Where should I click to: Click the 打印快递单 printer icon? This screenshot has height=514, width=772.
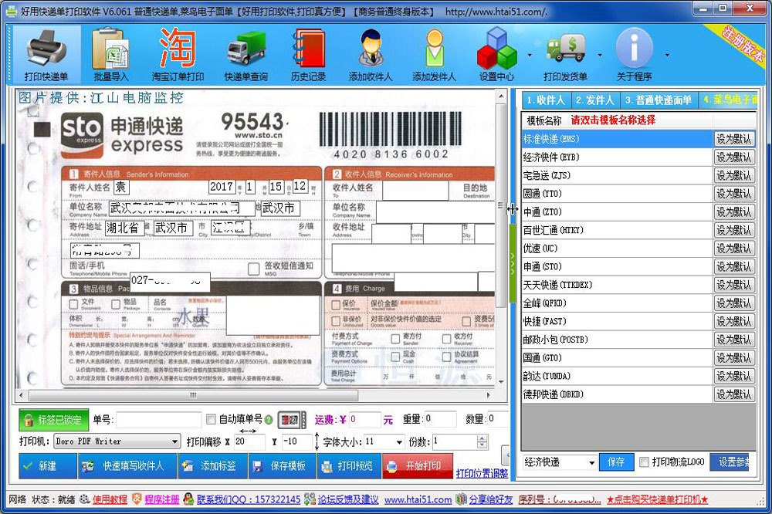click(46, 54)
